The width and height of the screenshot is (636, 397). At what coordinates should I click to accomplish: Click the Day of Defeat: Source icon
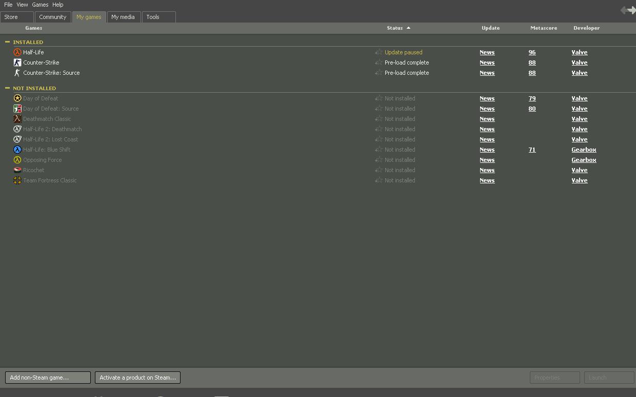(x=17, y=109)
